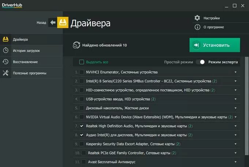Open Полезные программы section
The height and width of the screenshot is (167, 249).
[31, 73]
